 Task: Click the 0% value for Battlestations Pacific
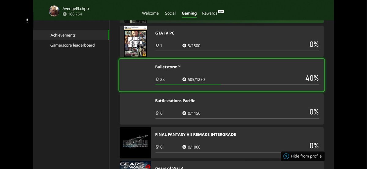point(314,112)
